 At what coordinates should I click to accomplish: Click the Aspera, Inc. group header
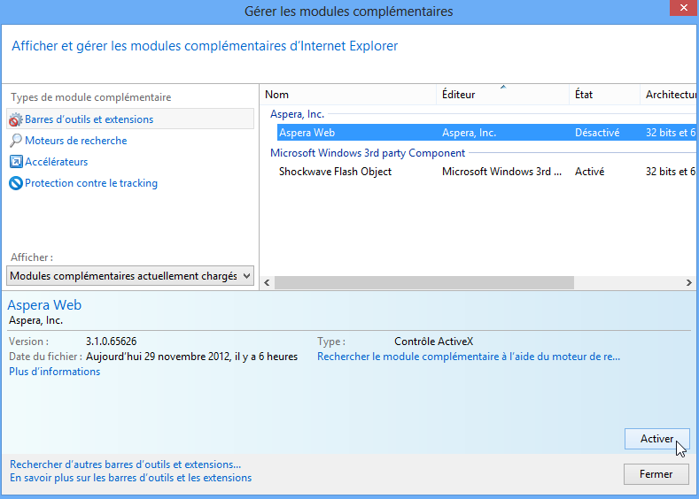coord(297,114)
